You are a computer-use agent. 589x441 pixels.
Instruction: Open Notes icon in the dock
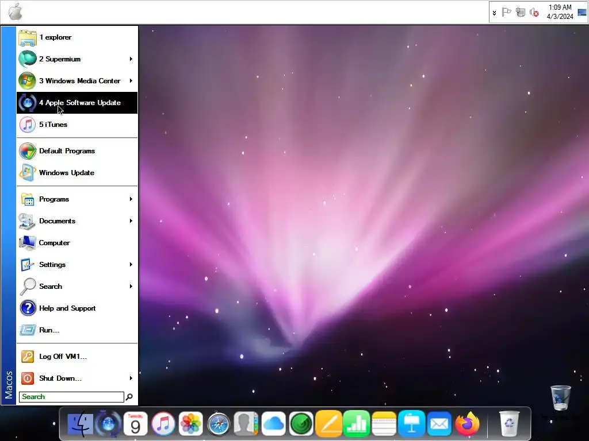[384, 424]
